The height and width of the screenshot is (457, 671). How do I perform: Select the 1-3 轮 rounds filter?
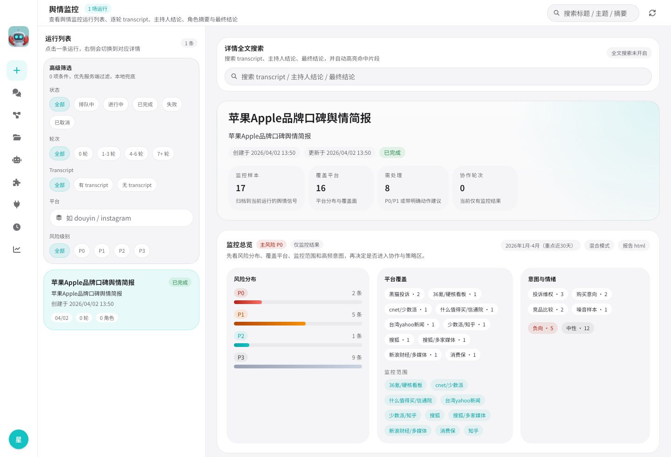tap(109, 154)
